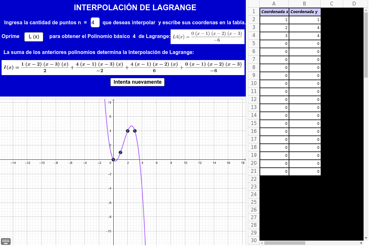Click the number of points n input box
369x246 pixels.
pos(95,23)
